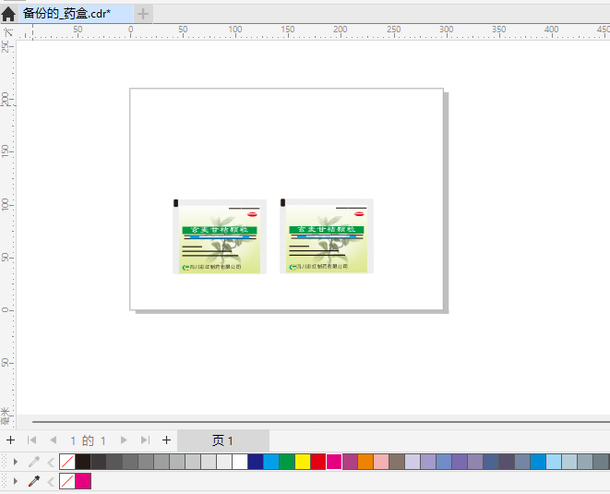The width and height of the screenshot is (610, 494).
Task: Go to the next page
Action: coord(124,440)
